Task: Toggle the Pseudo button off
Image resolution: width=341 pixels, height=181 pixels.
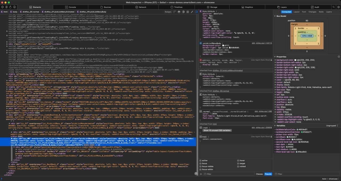Action: [x=268, y=174]
